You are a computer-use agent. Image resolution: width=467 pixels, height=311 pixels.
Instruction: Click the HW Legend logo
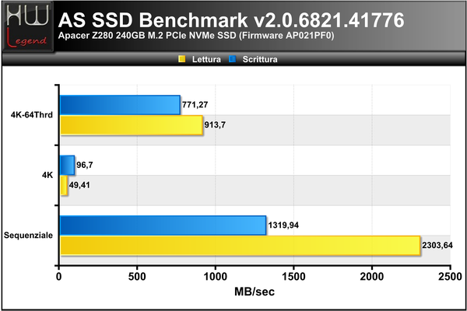pos(28,26)
